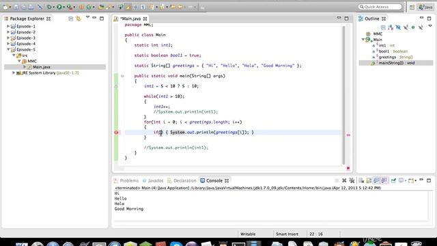Screen dimensions: 437x246
Task: Toggle Hide Local Types in Outline toolbar
Action: coord(421,27)
